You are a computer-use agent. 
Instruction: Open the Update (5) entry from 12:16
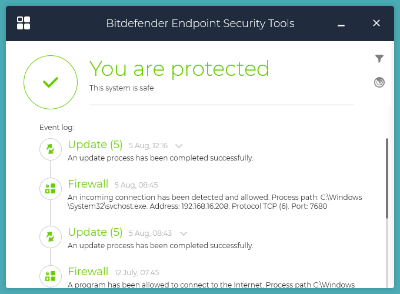(x=95, y=145)
